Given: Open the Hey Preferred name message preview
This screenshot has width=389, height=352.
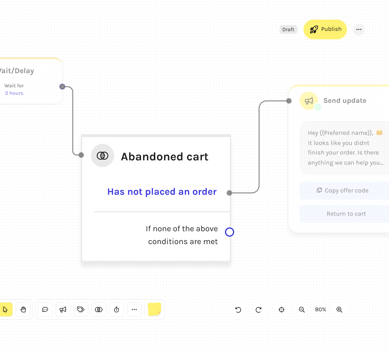Looking at the screenshot, I should pyautogui.click(x=345, y=148).
